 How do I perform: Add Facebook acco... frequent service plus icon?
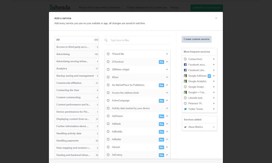[214, 64]
